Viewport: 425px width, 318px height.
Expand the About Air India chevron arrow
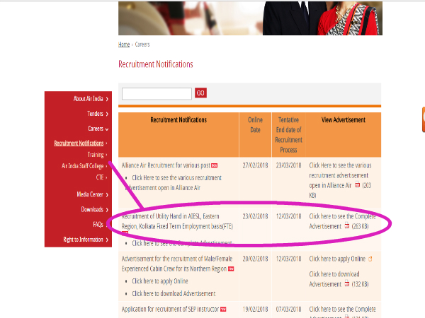click(x=107, y=99)
